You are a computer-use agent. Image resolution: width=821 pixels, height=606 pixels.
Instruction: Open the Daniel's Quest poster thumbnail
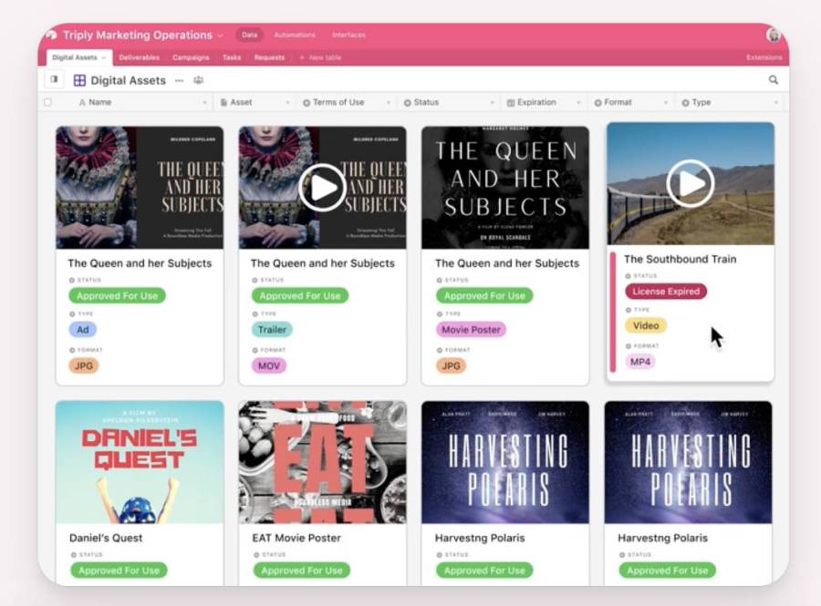coord(140,462)
